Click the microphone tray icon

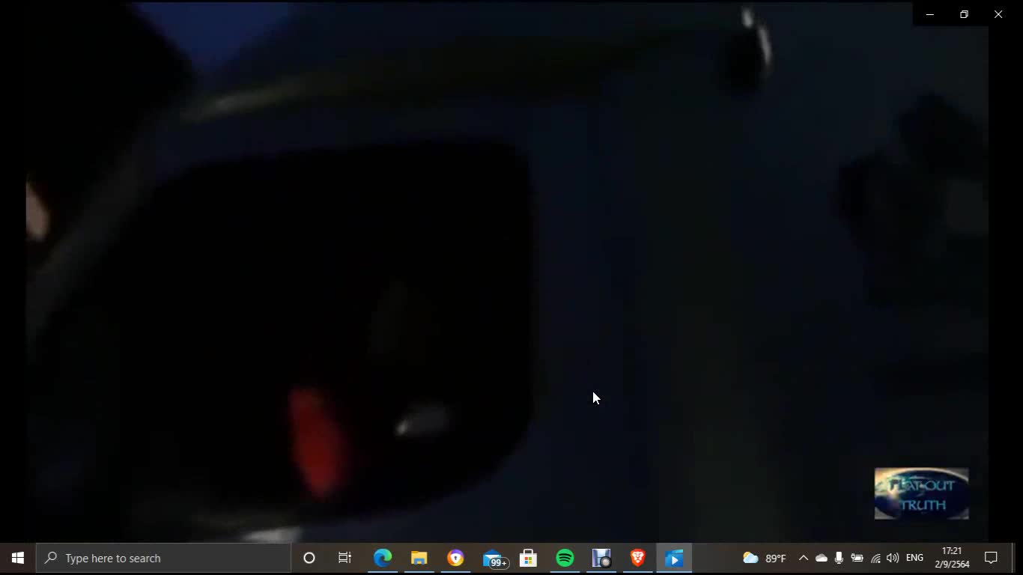[839, 558]
